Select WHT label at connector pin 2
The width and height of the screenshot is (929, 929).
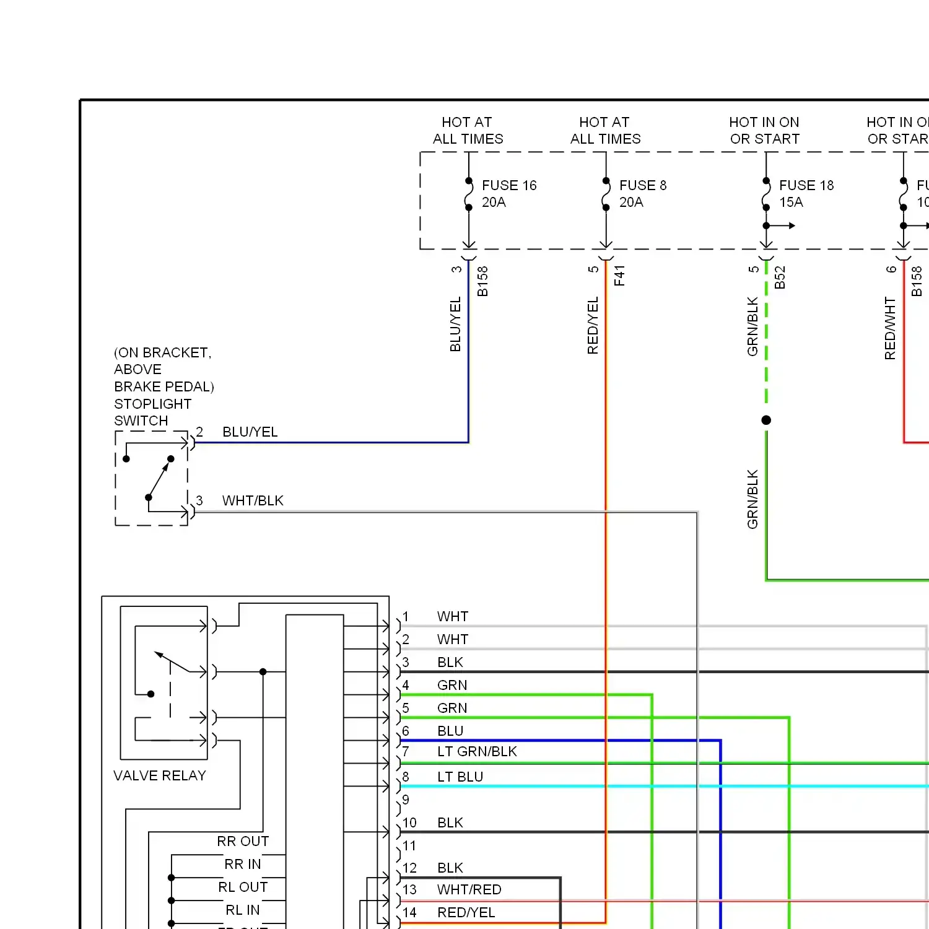click(x=453, y=640)
